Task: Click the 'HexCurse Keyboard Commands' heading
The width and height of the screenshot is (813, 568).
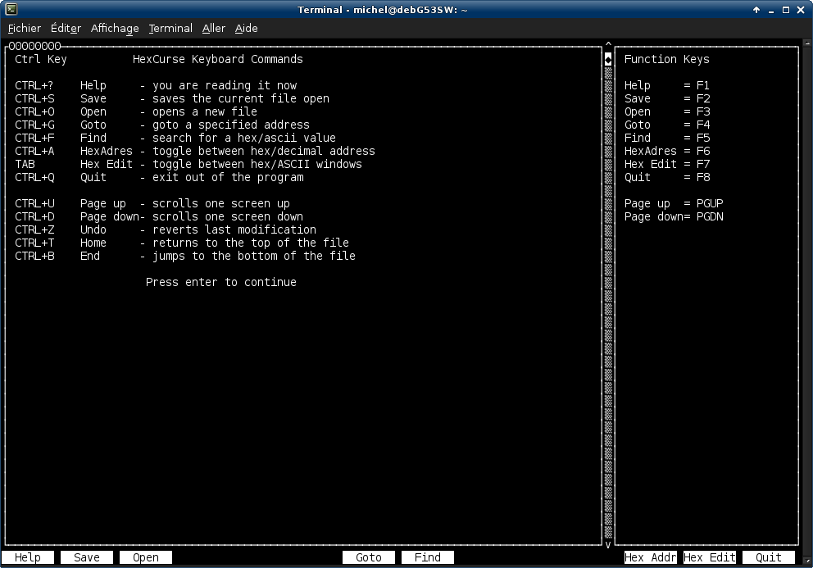Action: pos(218,59)
